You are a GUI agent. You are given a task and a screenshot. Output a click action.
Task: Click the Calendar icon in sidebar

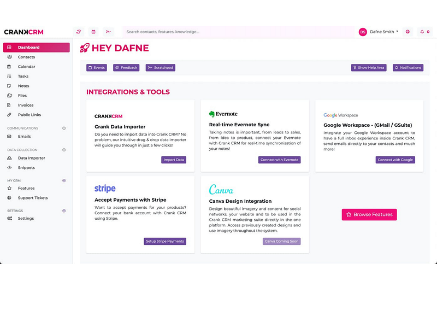click(x=9, y=67)
